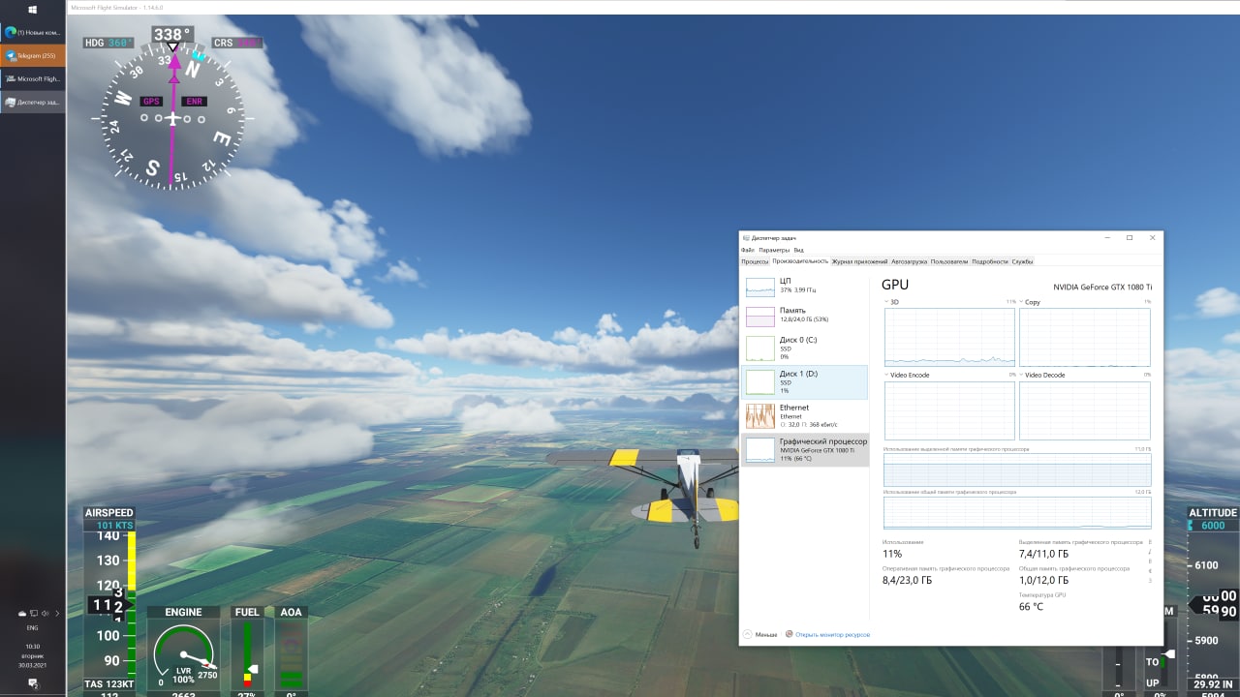The width and height of the screenshot is (1240, 697).
Task: Click the volume speaker tray icon
Action: point(45,613)
